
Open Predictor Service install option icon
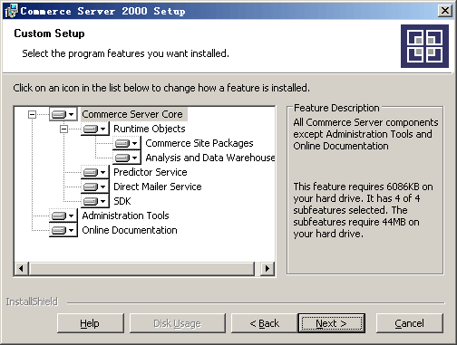(x=95, y=172)
